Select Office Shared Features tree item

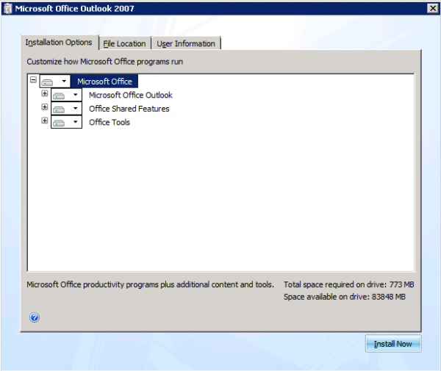[129, 109]
